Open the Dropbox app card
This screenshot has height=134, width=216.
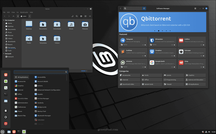[163, 53]
